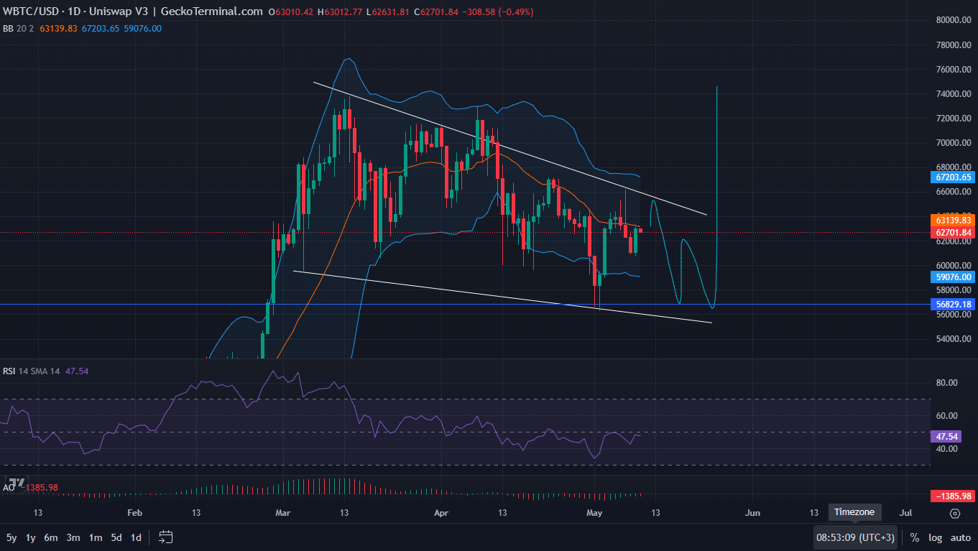This screenshot has width=978, height=551.
Task: Click the 74000.00 price axis label
Action: pos(953,94)
